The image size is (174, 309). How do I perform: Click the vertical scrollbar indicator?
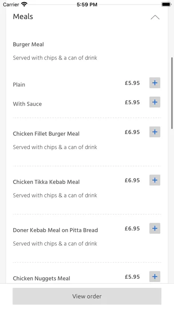point(172,93)
